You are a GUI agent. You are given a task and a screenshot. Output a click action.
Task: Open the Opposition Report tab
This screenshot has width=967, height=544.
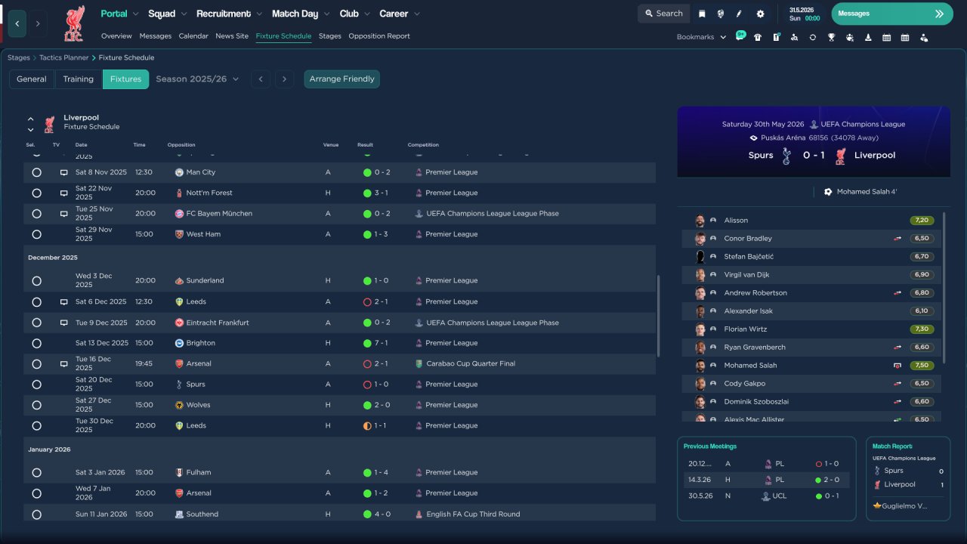[x=378, y=36]
